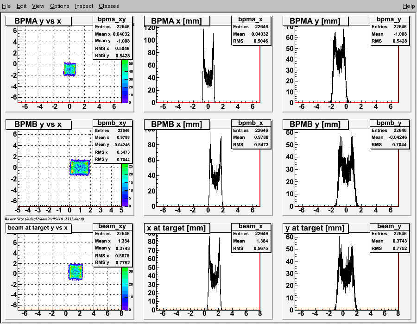
Task: Select the 'BPMB y vs x' plot title
Action: (38, 125)
